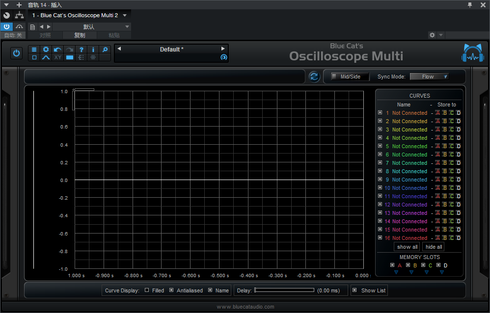Open dropdown arrow next to host gear

pyautogui.click(x=441, y=35)
